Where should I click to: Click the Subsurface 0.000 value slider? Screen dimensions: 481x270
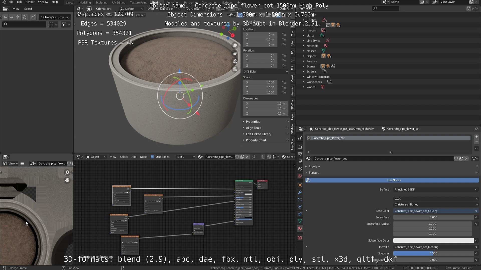click(x=433, y=217)
